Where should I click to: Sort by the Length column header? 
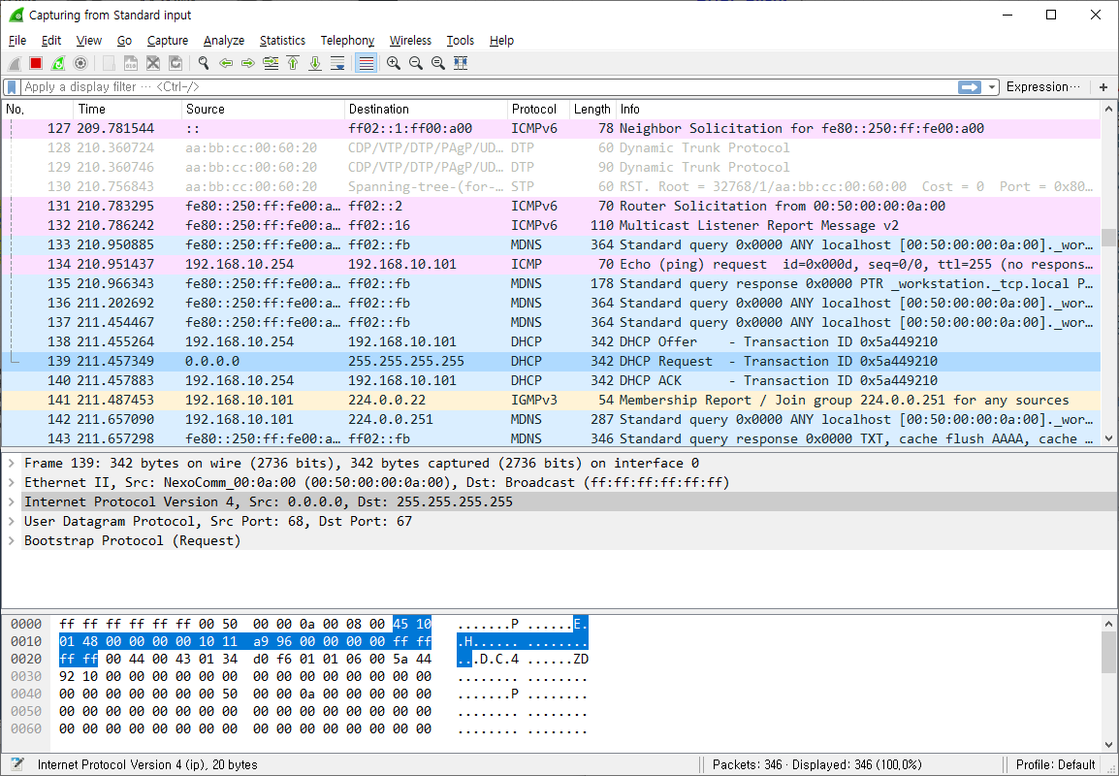pyautogui.click(x=592, y=110)
